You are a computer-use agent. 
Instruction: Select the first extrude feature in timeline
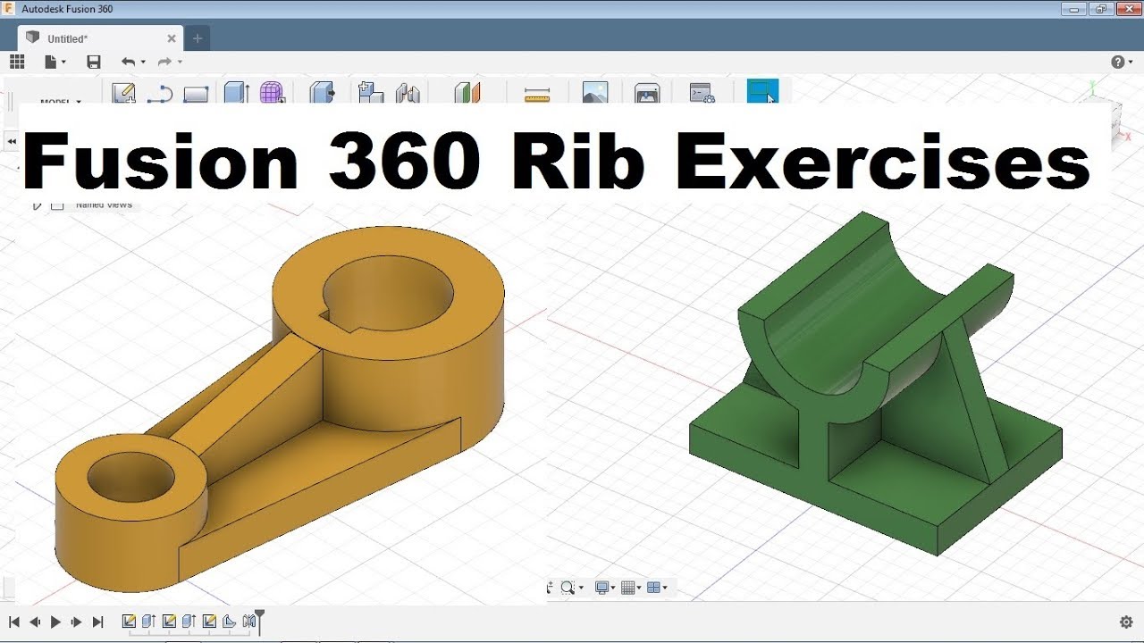pos(148,622)
